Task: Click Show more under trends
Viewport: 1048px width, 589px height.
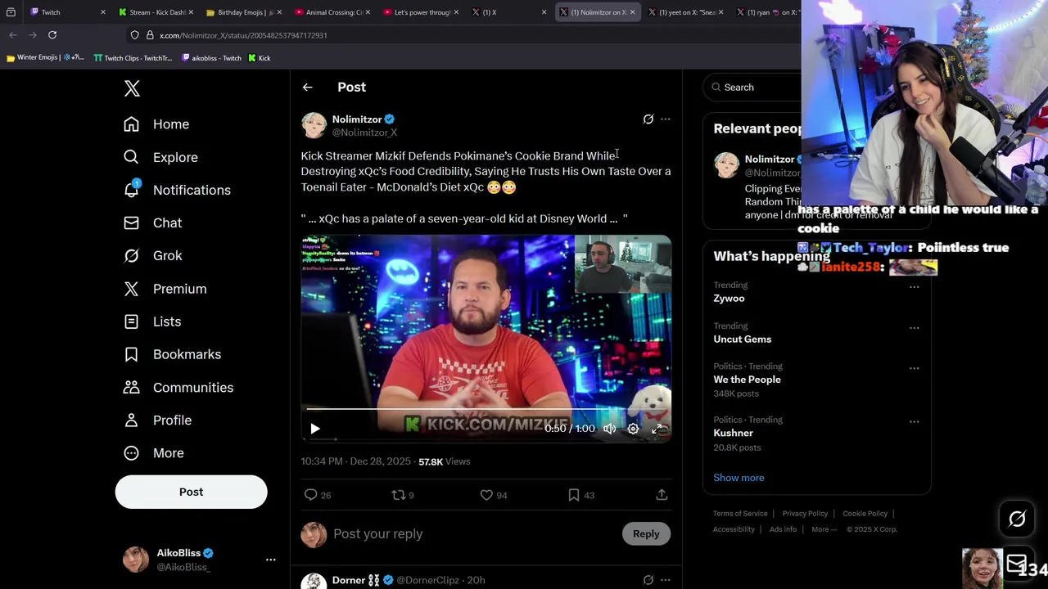Action: [x=739, y=478]
